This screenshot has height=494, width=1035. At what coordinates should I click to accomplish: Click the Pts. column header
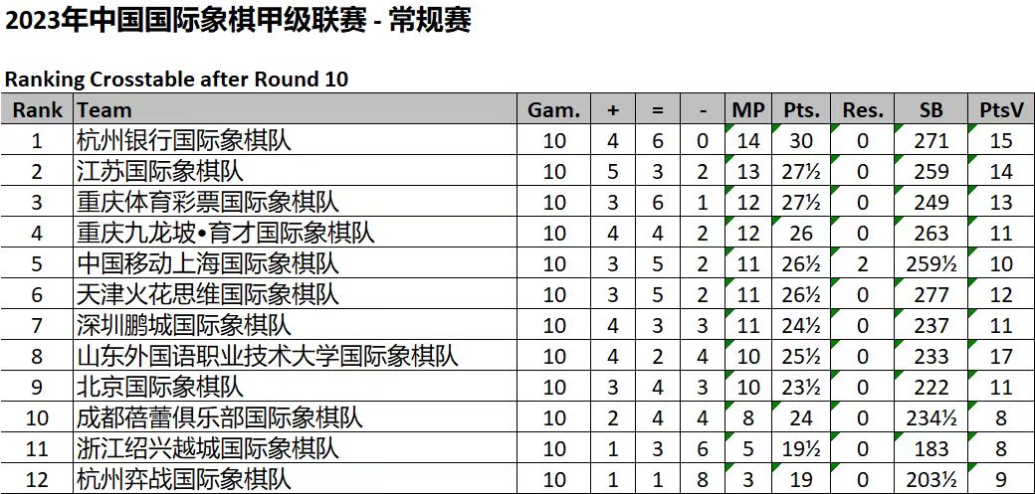[x=801, y=109]
